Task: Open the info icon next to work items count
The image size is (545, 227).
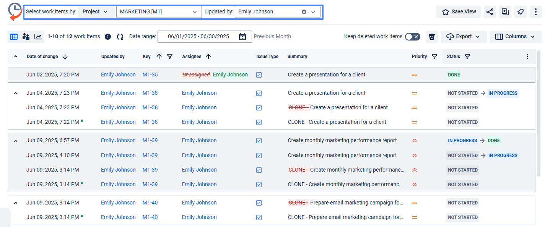Action: pyautogui.click(x=108, y=37)
